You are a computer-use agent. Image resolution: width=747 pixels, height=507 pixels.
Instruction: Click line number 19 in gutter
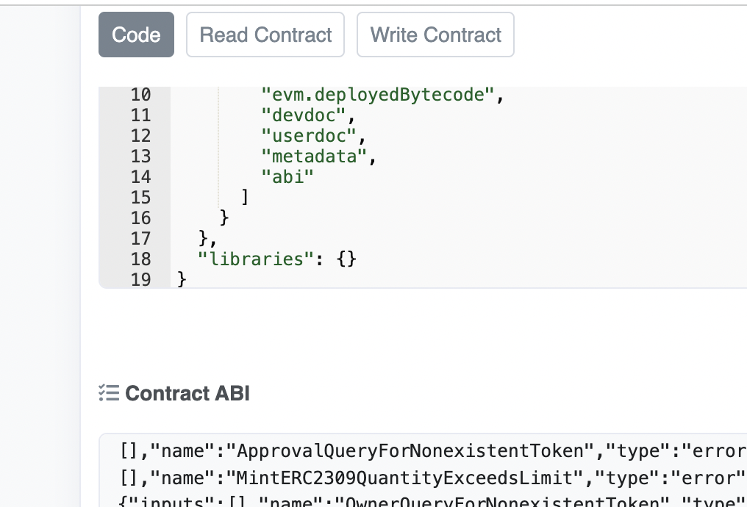tap(140, 280)
